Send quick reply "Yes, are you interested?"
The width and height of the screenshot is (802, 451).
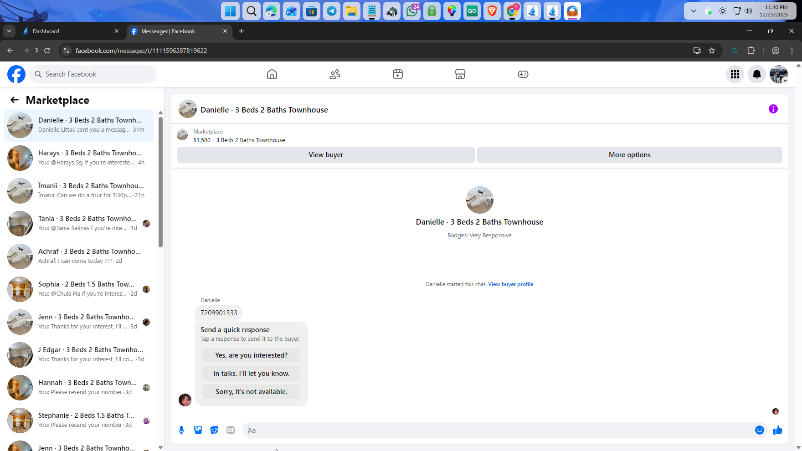click(x=252, y=355)
